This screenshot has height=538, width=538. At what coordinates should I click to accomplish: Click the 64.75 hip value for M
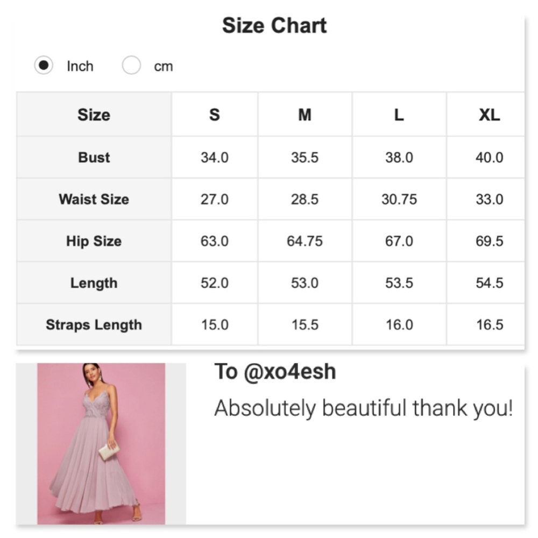click(x=305, y=241)
